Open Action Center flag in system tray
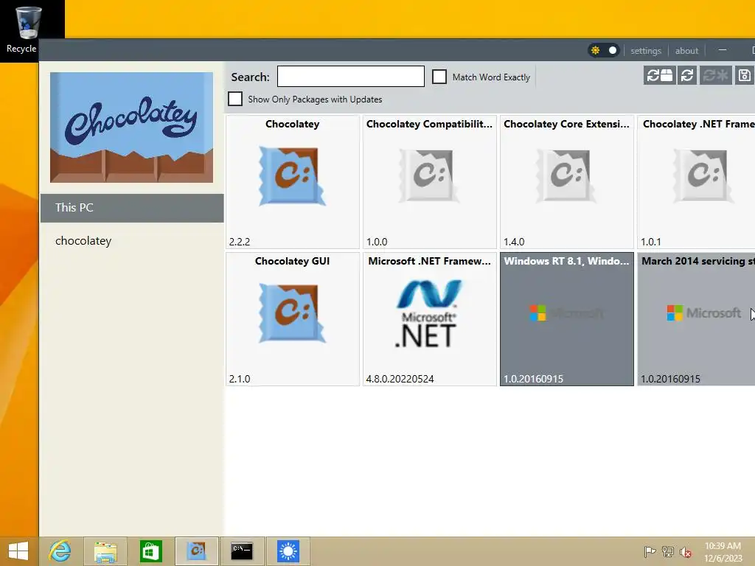 coord(650,551)
